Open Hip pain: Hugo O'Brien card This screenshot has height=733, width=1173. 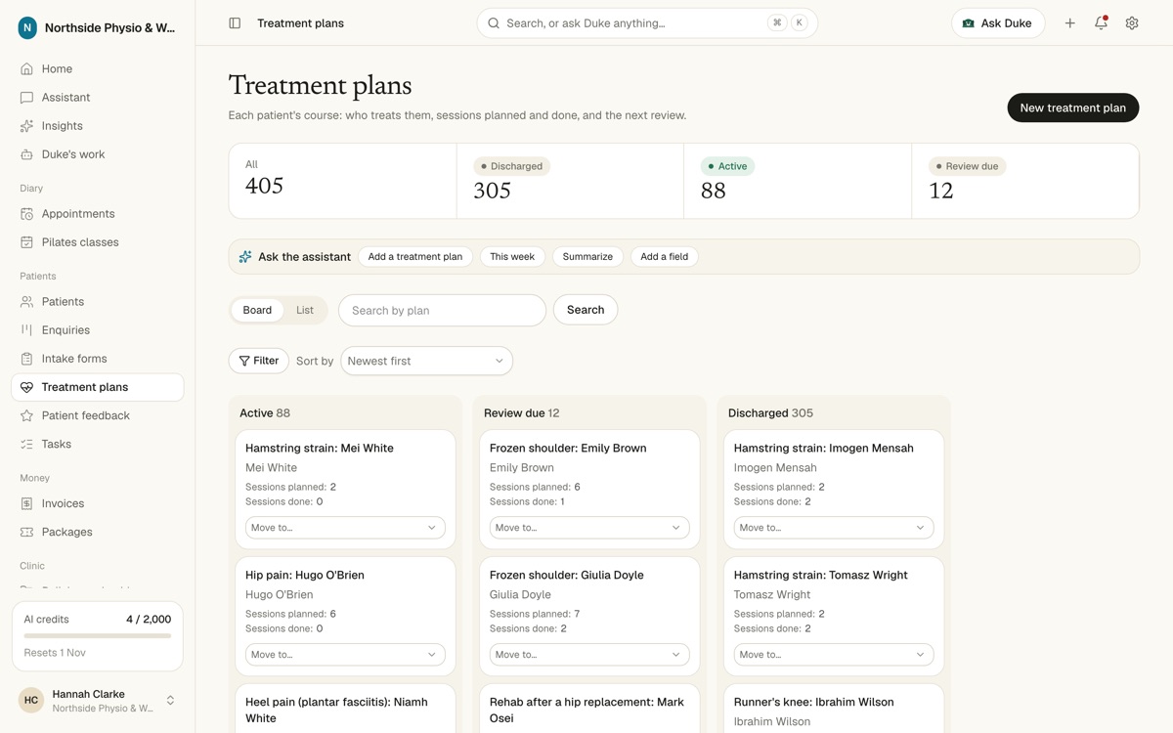(x=345, y=616)
